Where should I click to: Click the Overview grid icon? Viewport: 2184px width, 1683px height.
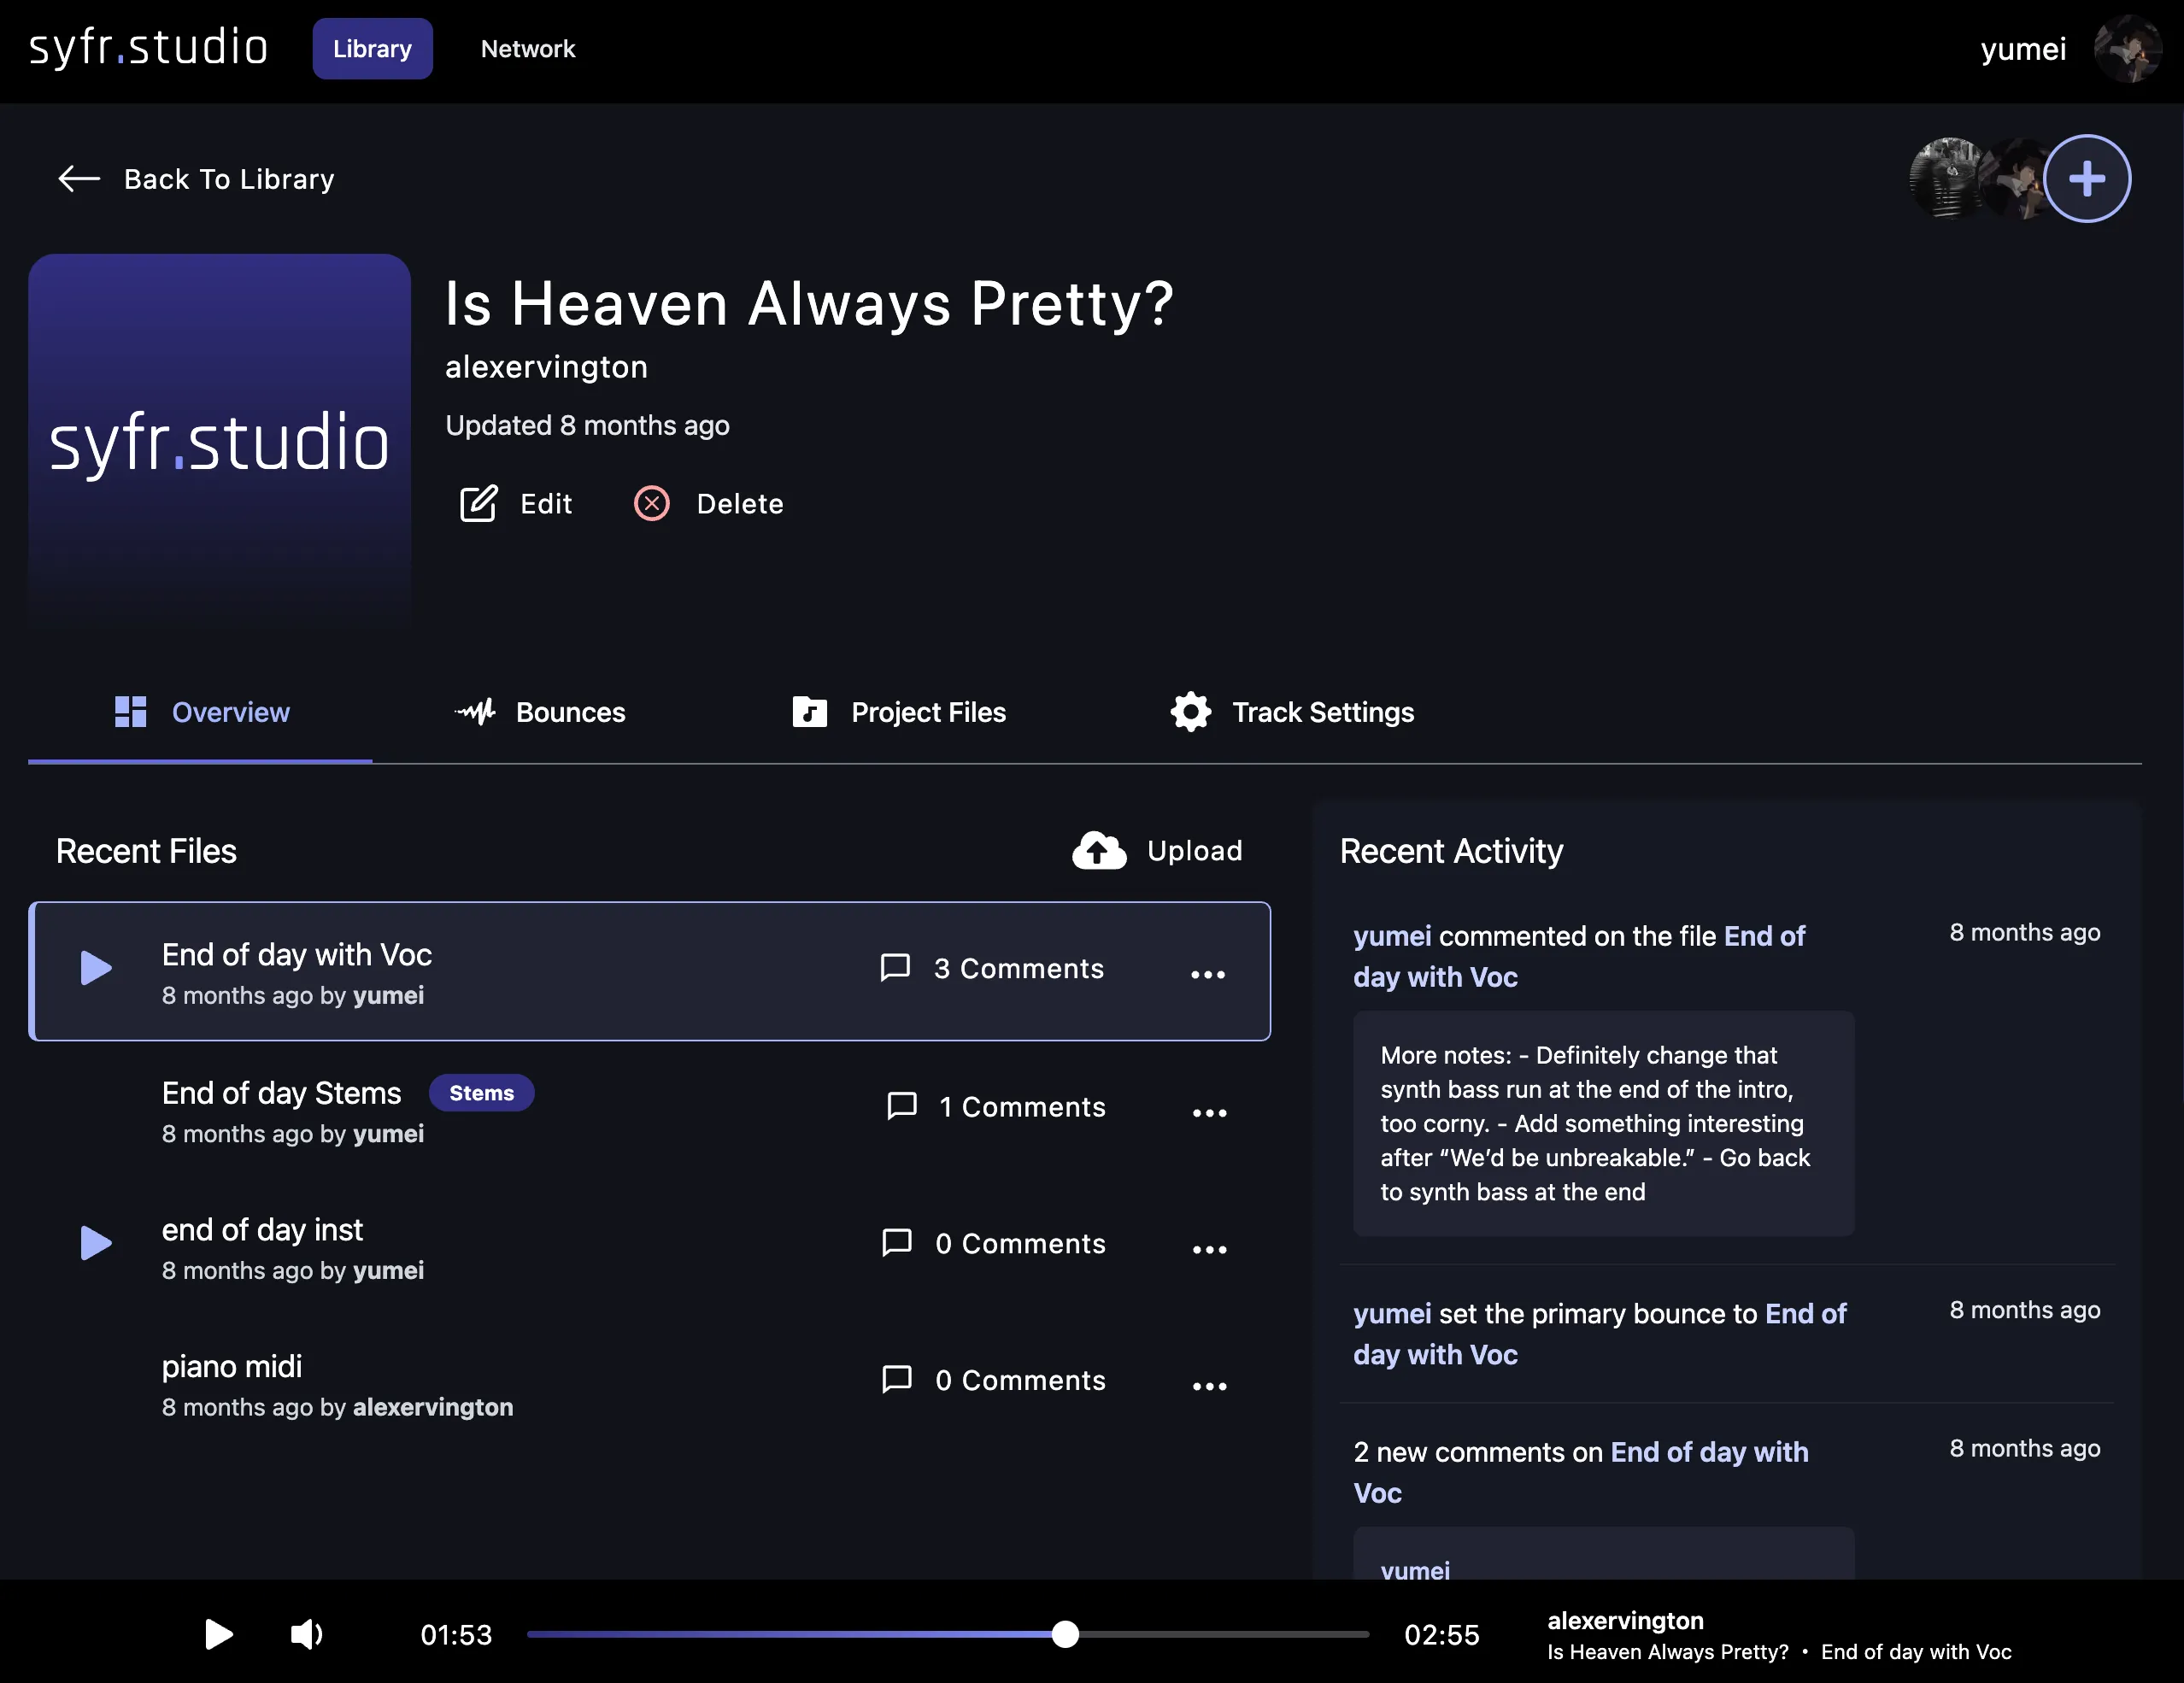130,712
